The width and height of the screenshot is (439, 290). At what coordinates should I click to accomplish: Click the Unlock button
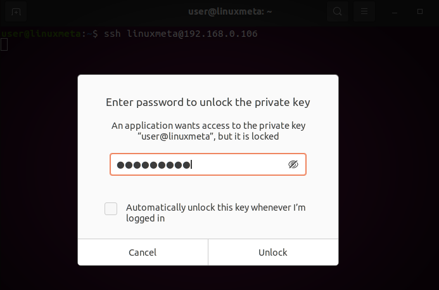pyautogui.click(x=273, y=252)
